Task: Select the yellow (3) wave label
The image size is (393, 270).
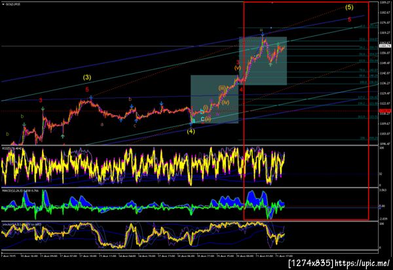Action: (87, 77)
